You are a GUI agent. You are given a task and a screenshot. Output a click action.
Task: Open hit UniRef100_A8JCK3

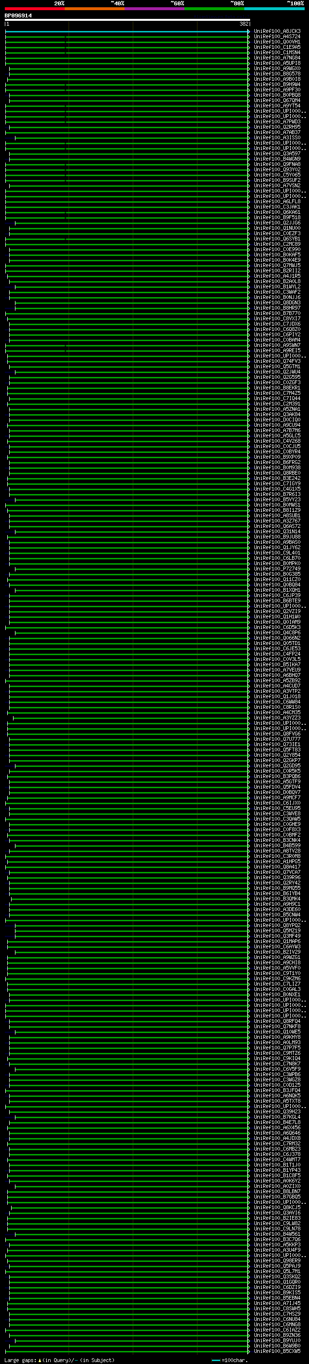coord(277,31)
